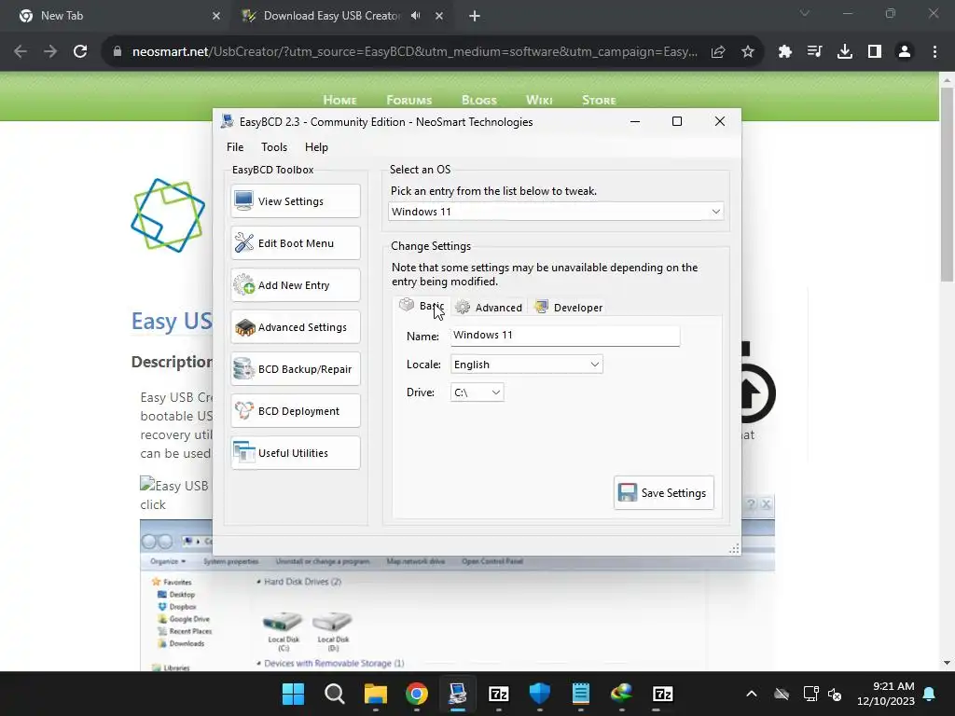955x716 pixels.
Task: Open the Chrome profile avatar
Action: click(905, 52)
